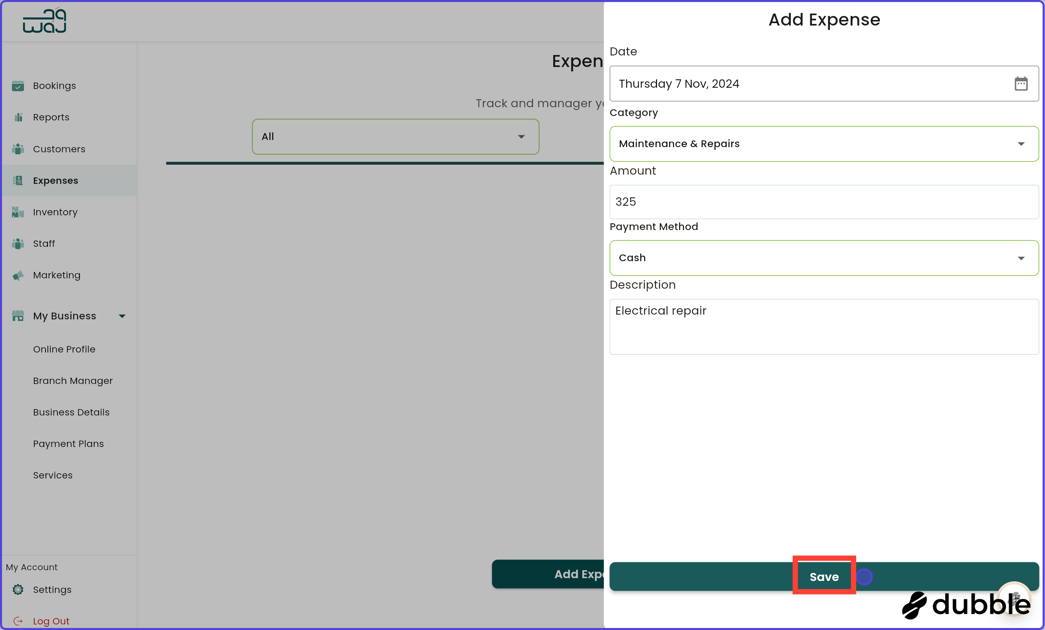Select the Reports sidebar icon
Image resolution: width=1045 pixels, height=630 pixels.
tap(18, 117)
